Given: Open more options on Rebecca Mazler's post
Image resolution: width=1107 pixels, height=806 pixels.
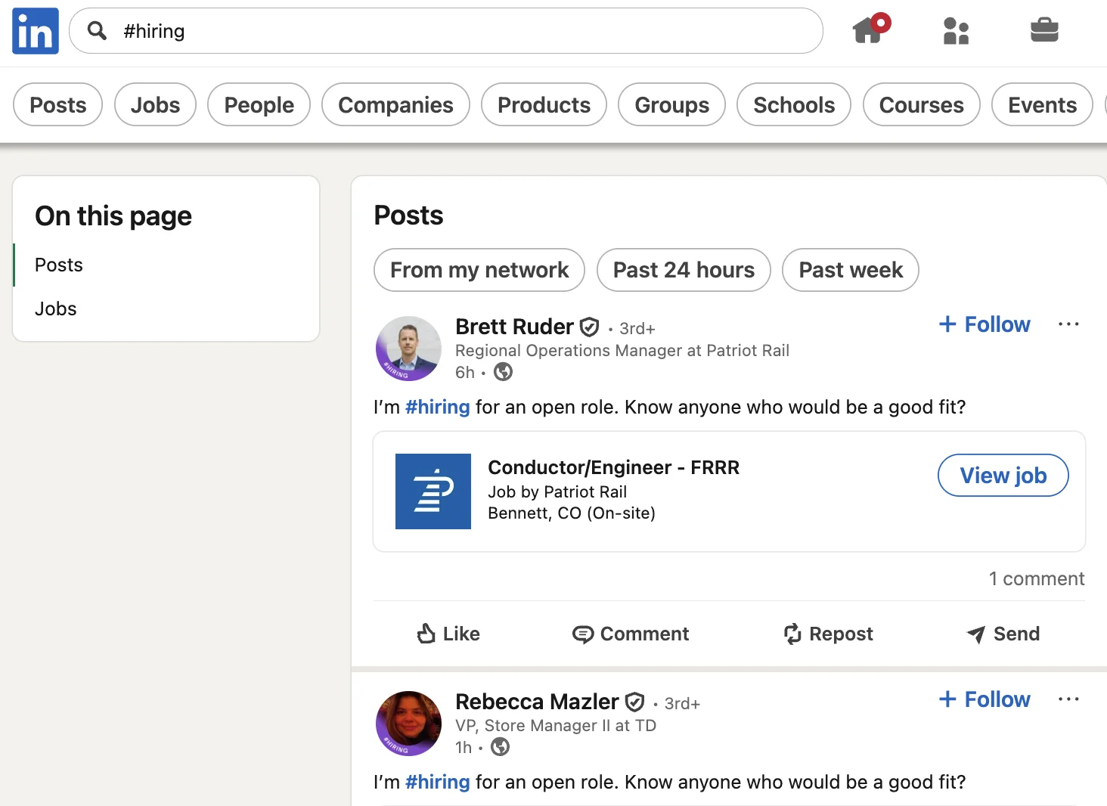Looking at the screenshot, I should tap(1068, 699).
